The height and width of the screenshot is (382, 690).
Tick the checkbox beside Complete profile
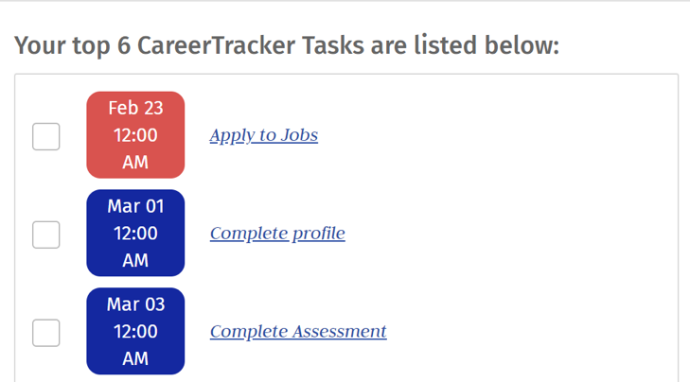46,234
